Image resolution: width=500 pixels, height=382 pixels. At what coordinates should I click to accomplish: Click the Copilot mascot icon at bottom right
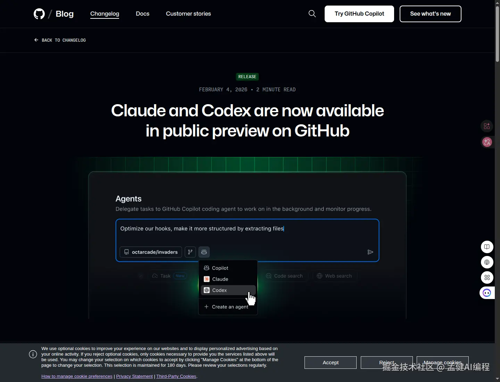point(487,293)
